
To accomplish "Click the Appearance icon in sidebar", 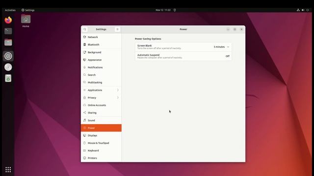I will pos(84,60).
